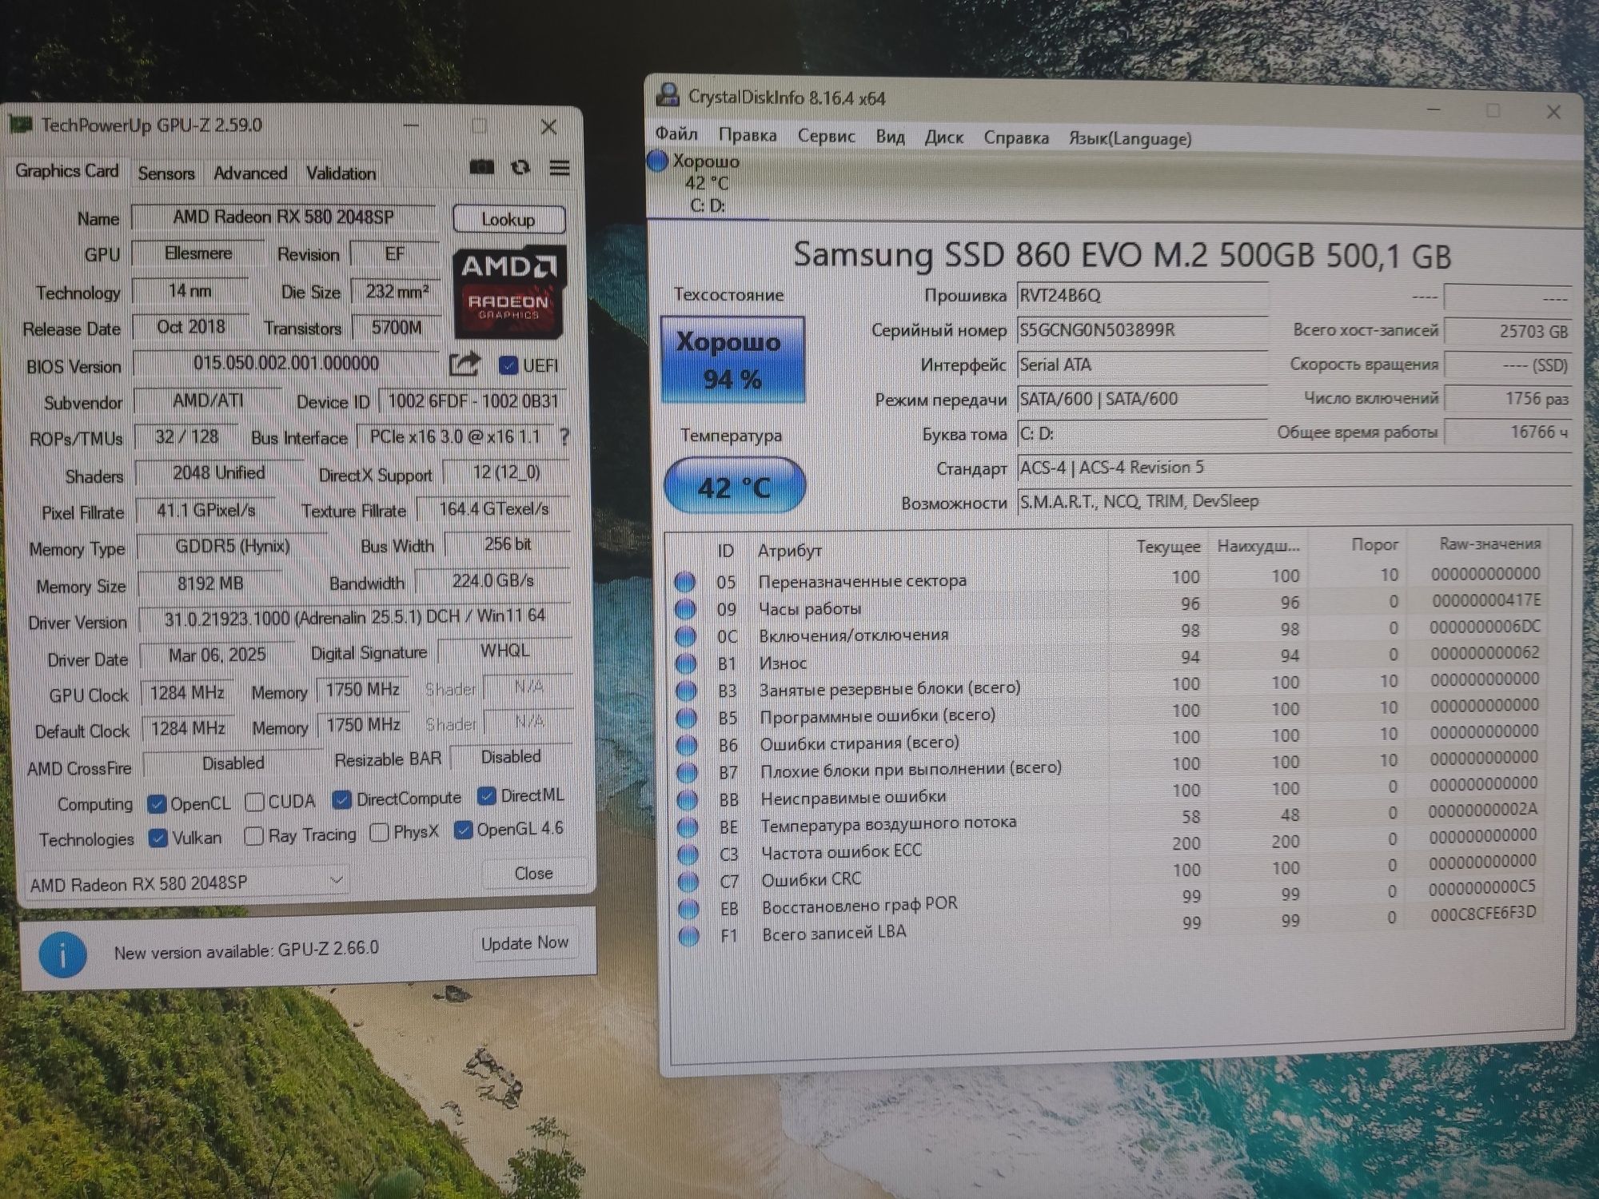Toggle the PhysX checkbox
Viewport: 1599px width, 1199px height.
[380, 833]
